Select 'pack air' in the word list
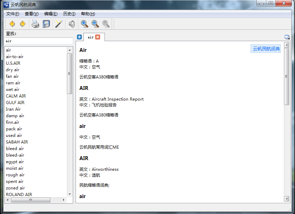The width and height of the screenshot is (295, 214). click(36, 129)
